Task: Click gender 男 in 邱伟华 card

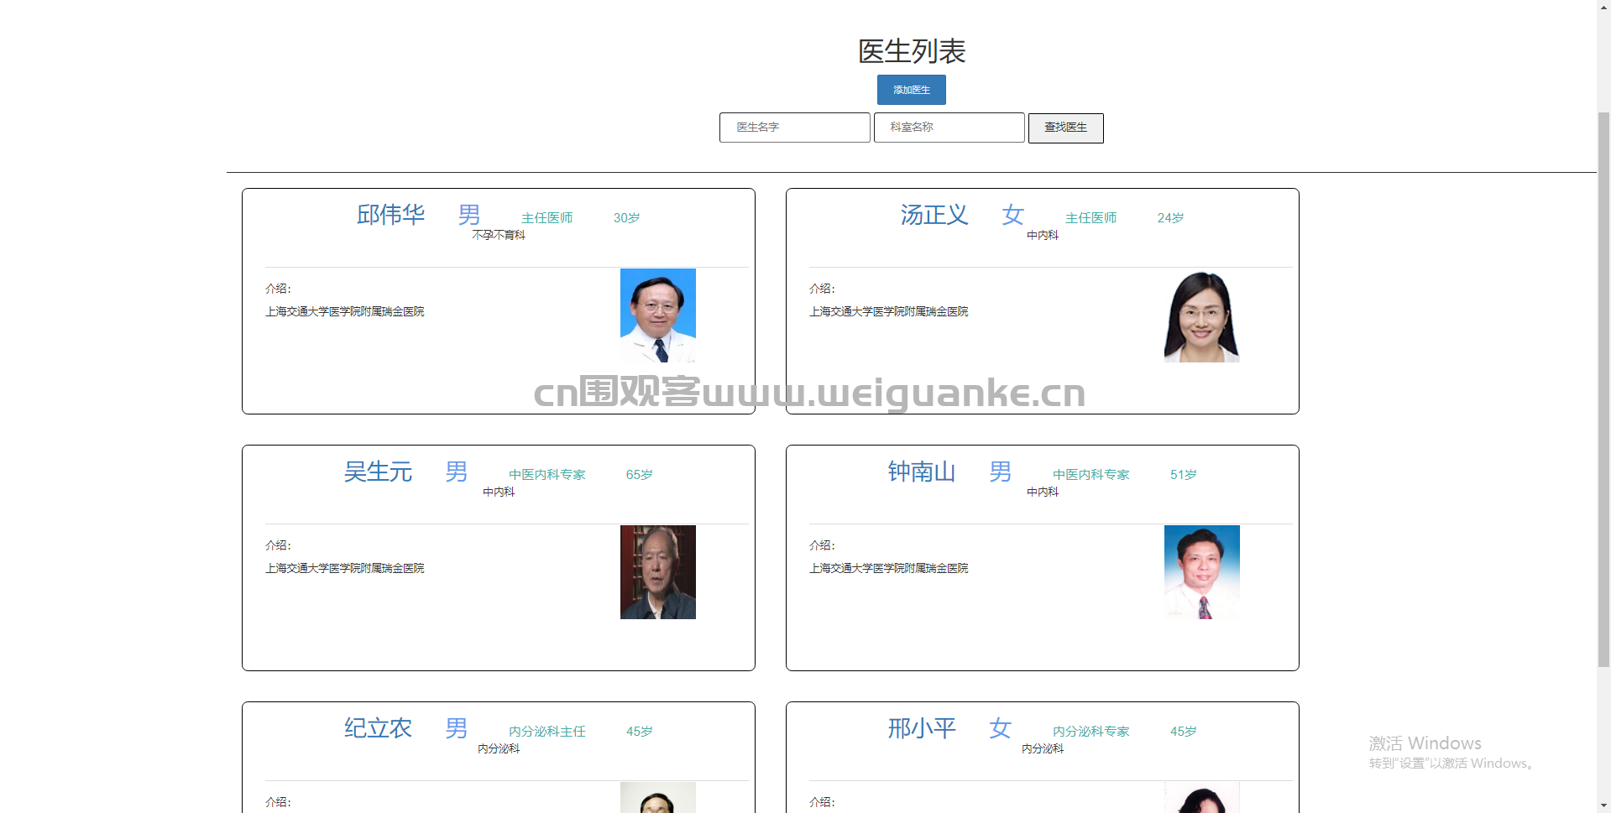Action: [x=469, y=215]
